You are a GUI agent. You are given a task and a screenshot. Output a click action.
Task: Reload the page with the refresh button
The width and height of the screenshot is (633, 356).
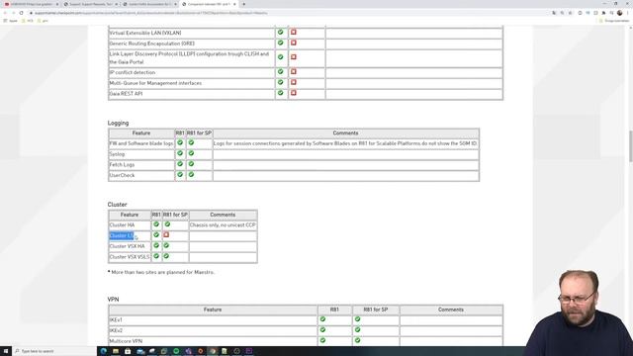pyautogui.click(x=22, y=13)
